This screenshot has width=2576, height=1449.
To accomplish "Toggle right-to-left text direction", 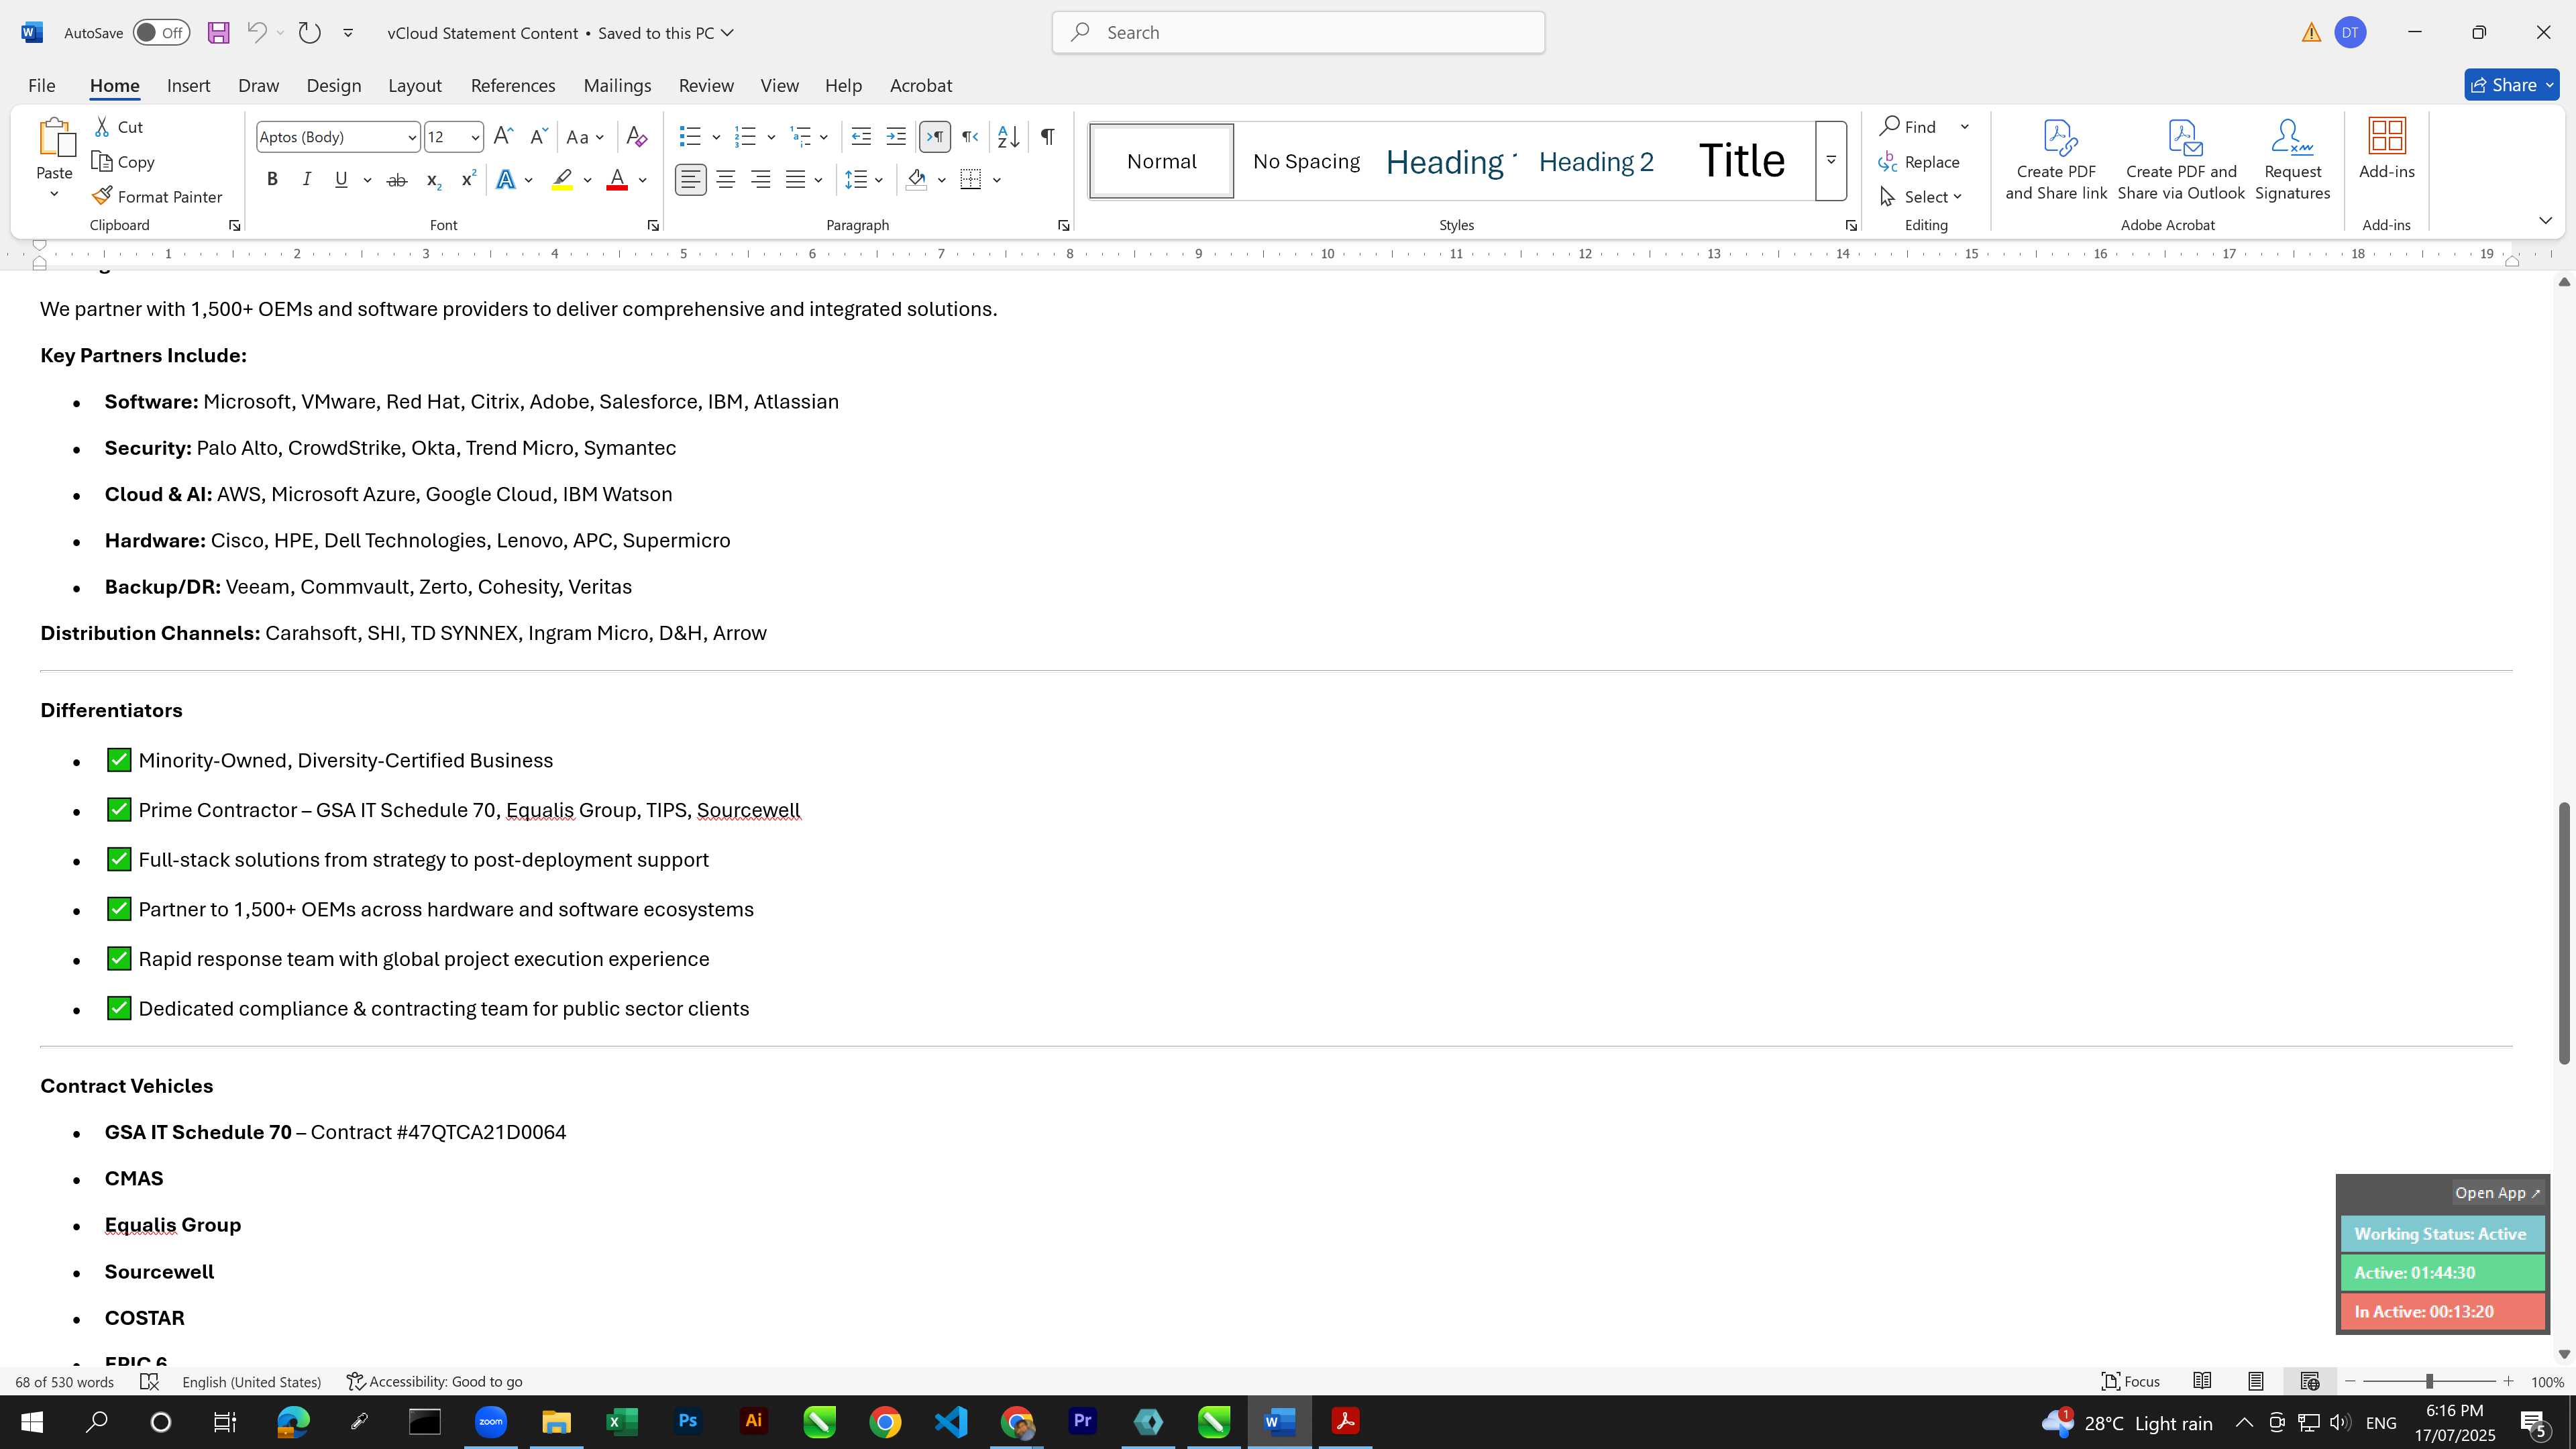I will tap(969, 137).
